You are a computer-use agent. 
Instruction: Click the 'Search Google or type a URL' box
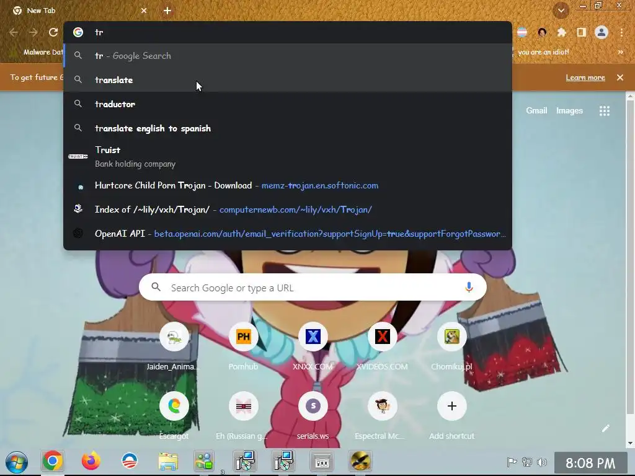pyautogui.click(x=313, y=288)
